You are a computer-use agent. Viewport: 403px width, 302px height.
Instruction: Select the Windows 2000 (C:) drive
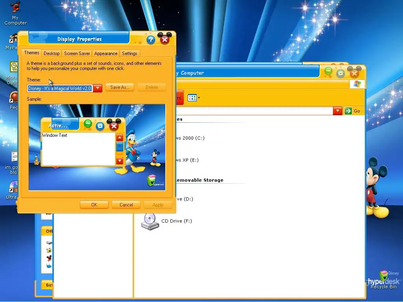tap(190, 138)
